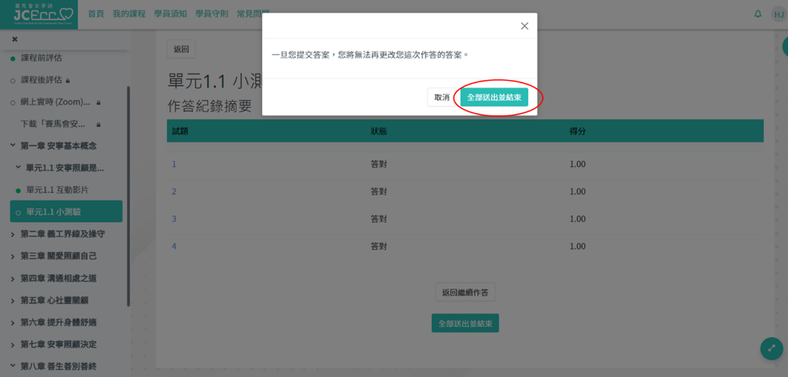788x377 pixels.
Task: Click completion circle next to 單元1.1 小測驗
Action: pos(18,212)
